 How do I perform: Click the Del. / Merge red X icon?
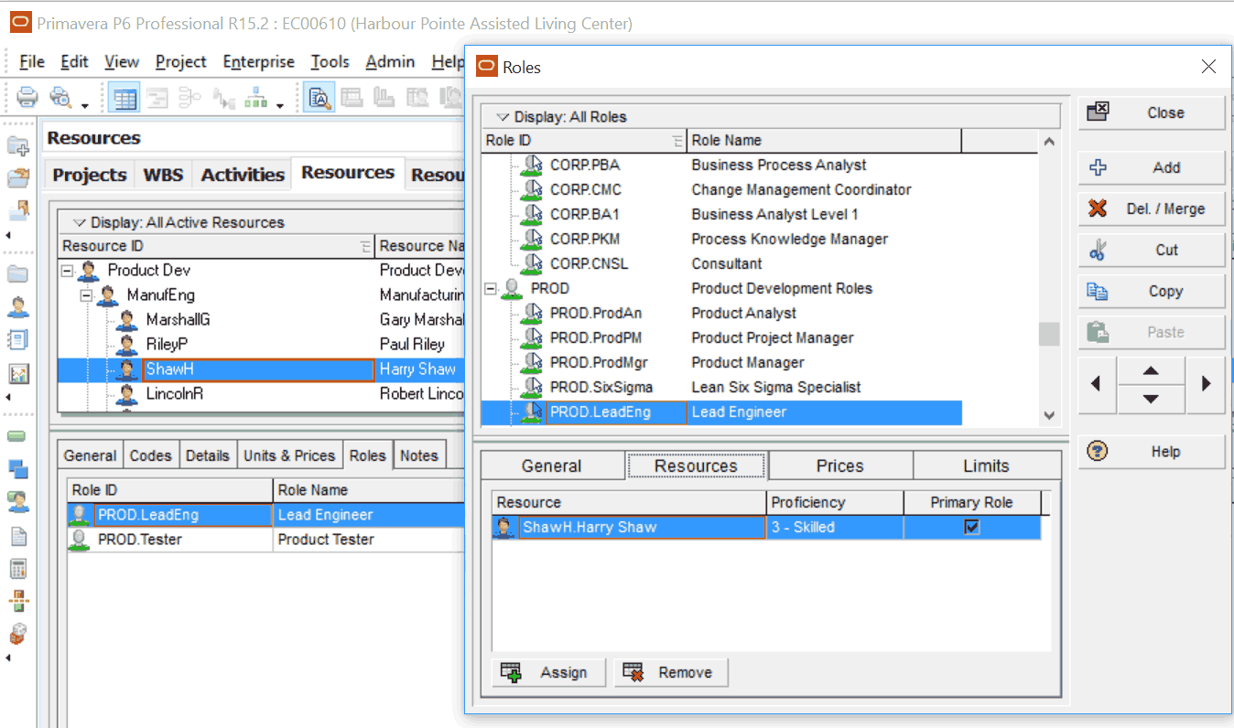(1098, 209)
